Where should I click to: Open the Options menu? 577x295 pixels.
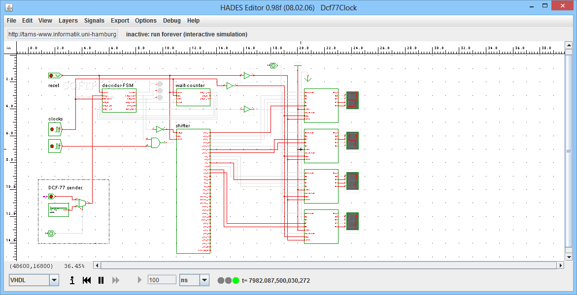(146, 21)
